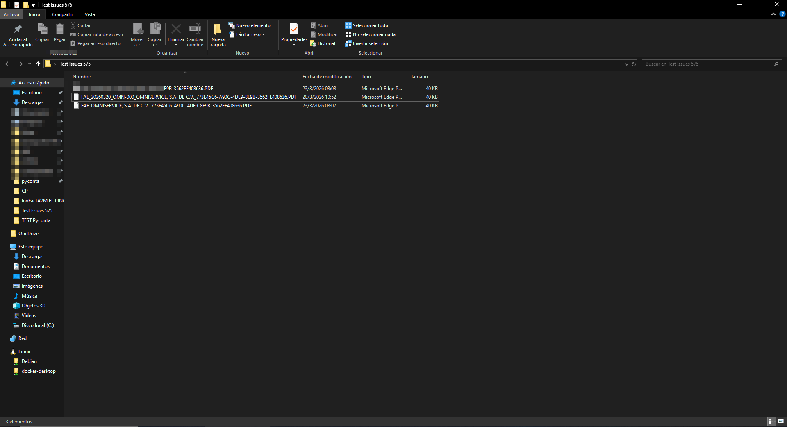Select the file FAE_20260320_OMN-000_OMNISERVICE PDF
This screenshot has height=427, width=787.
tap(255, 97)
